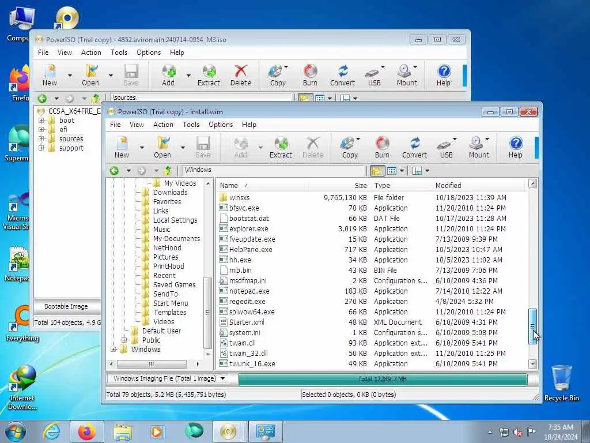
Task: Click the volume icon in system tray
Action: (x=518, y=433)
